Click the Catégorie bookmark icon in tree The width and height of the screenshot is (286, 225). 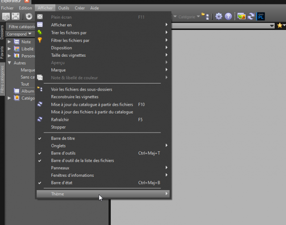pyautogui.click(x=17, y=98)
